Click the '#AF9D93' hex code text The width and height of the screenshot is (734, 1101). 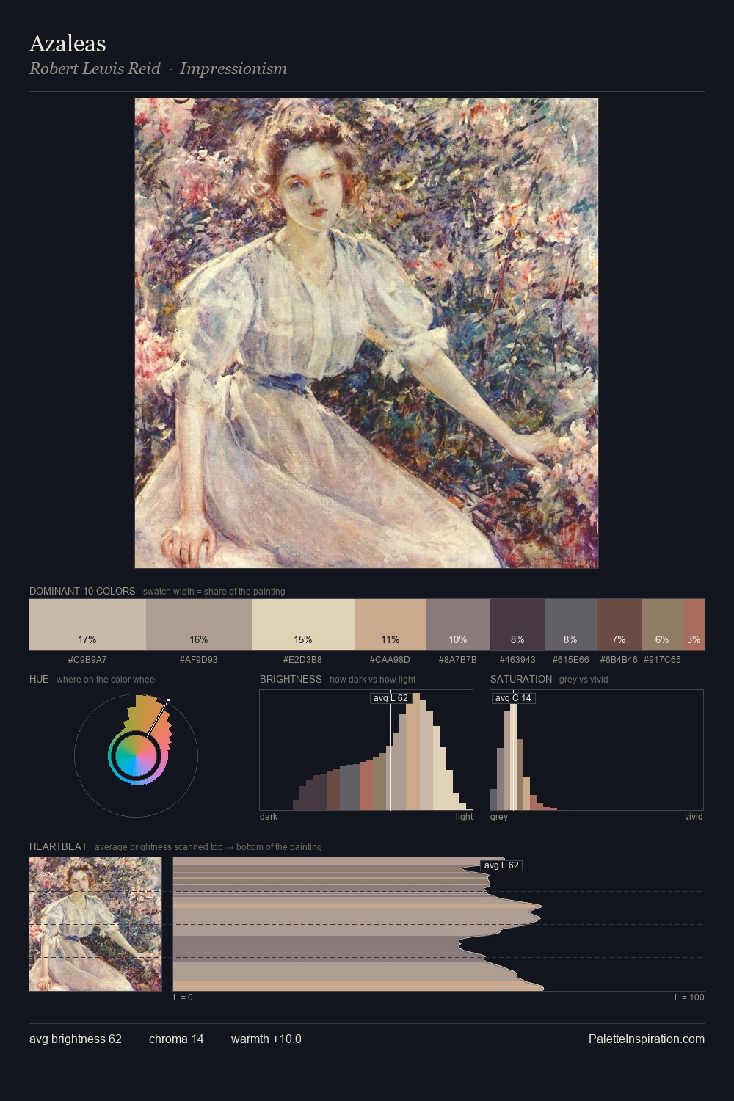coord(199,660)
